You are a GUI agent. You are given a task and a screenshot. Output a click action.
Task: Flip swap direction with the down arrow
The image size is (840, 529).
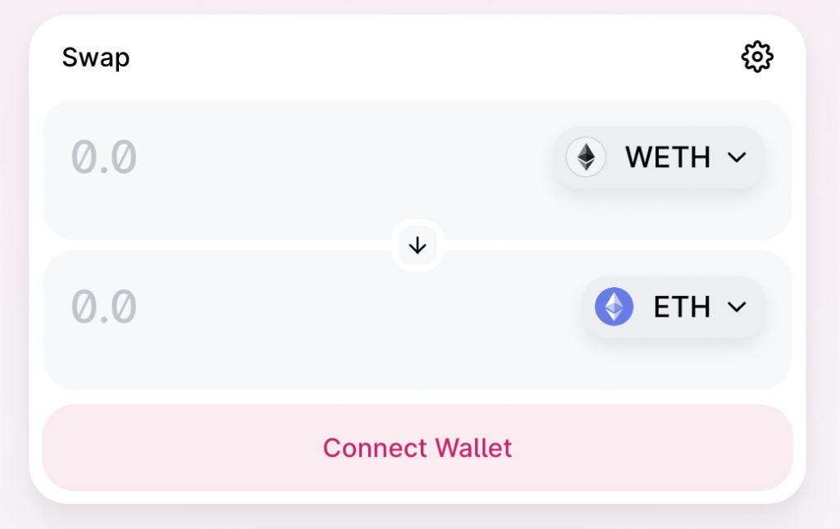point(418,246)
